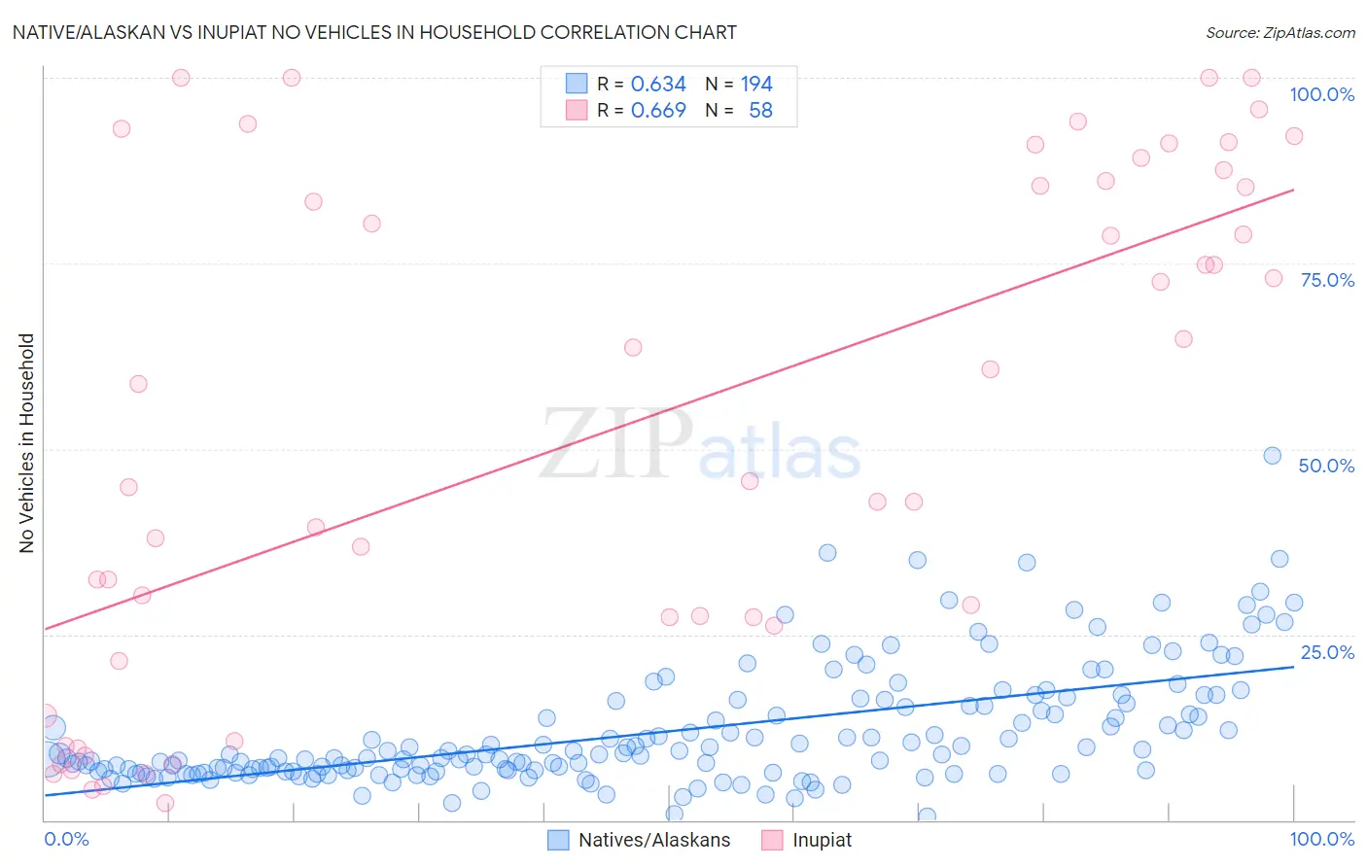Click the pink Inupiat legend swatch
This screenshot has width=1367, height=867.
pos(772,840)
